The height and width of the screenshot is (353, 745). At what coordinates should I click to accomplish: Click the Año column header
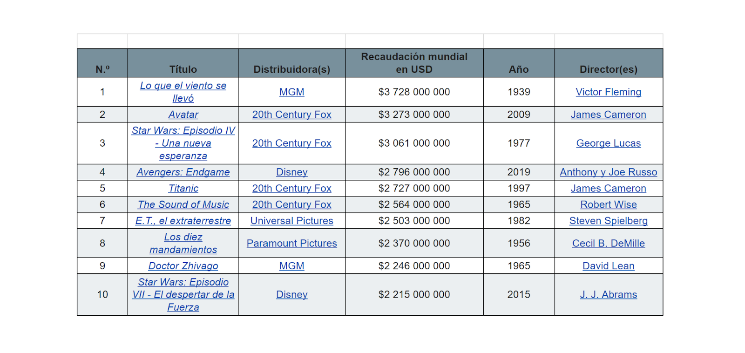point(519,63)
